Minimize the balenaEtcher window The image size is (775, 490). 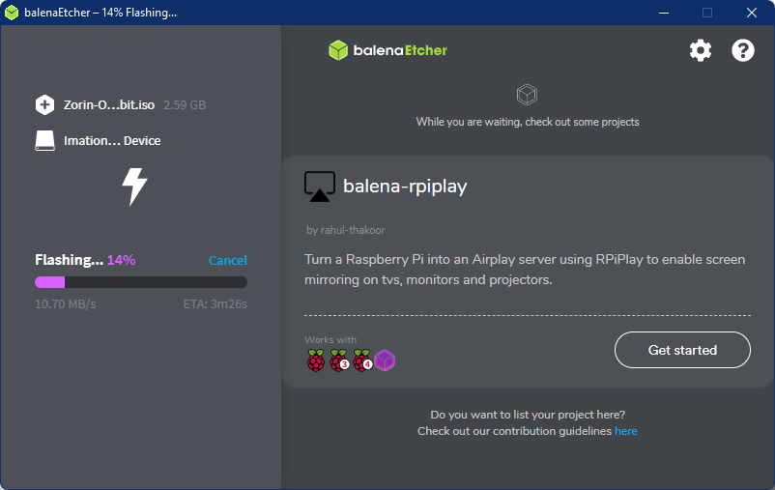(664, 13)
